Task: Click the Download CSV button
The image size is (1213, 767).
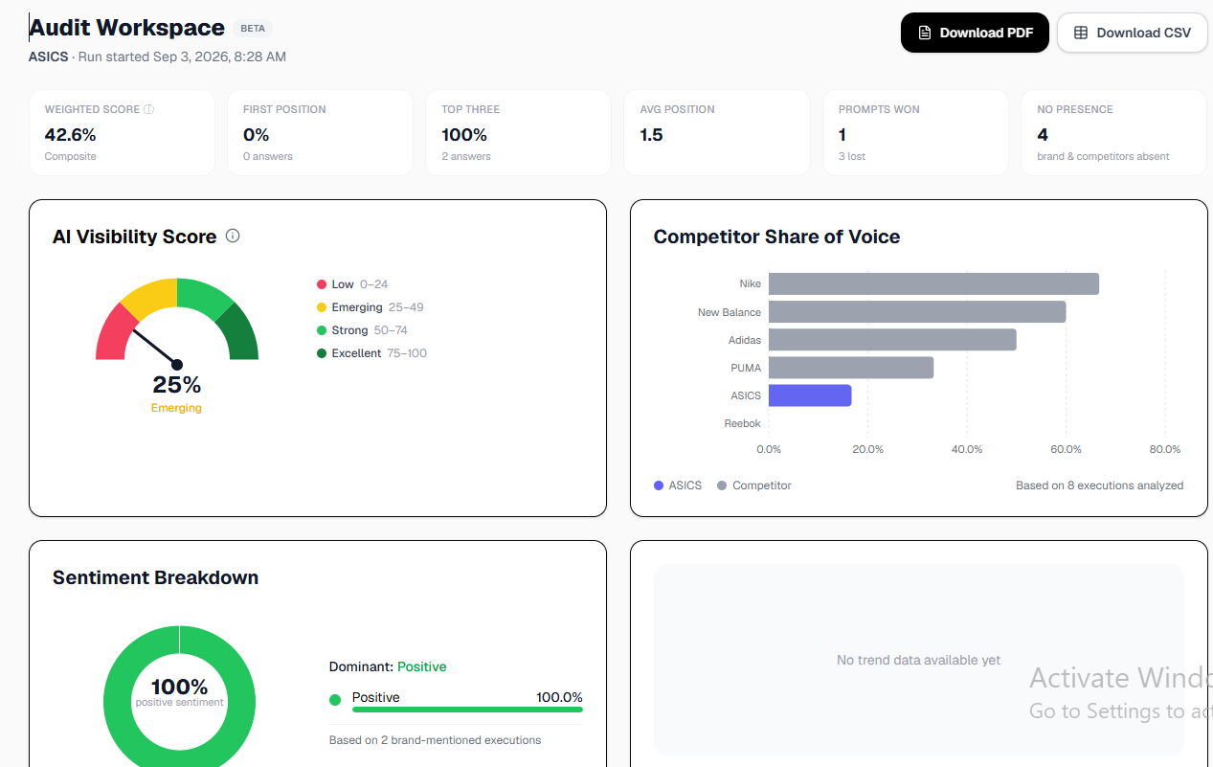Action: [1133, 33]
